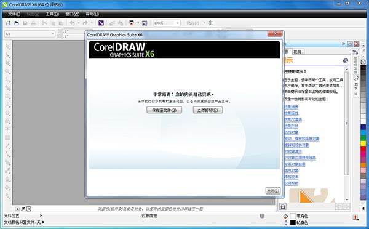Click the home icon at Hints docker bottom
Image resolution: width=369 pixels, height=229 pixels.
283,206
